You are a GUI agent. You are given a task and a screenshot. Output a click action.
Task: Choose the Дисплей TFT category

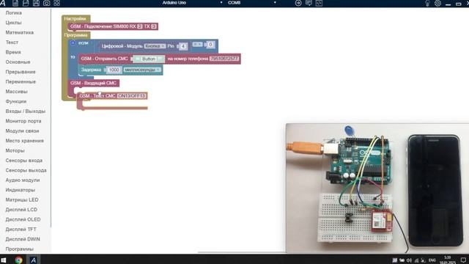(21, 230)
